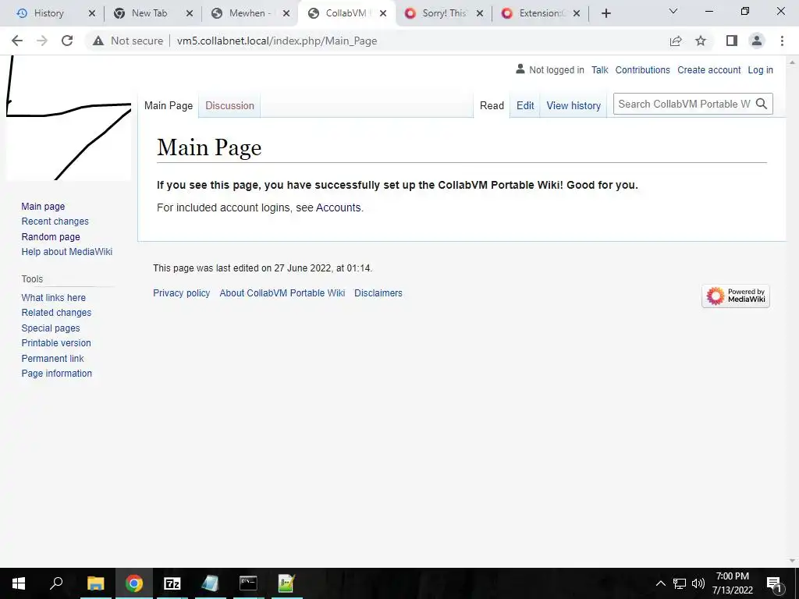This screenshot has height=599, width=799.
Task: Close the History tab
Action: coord(92,13)
